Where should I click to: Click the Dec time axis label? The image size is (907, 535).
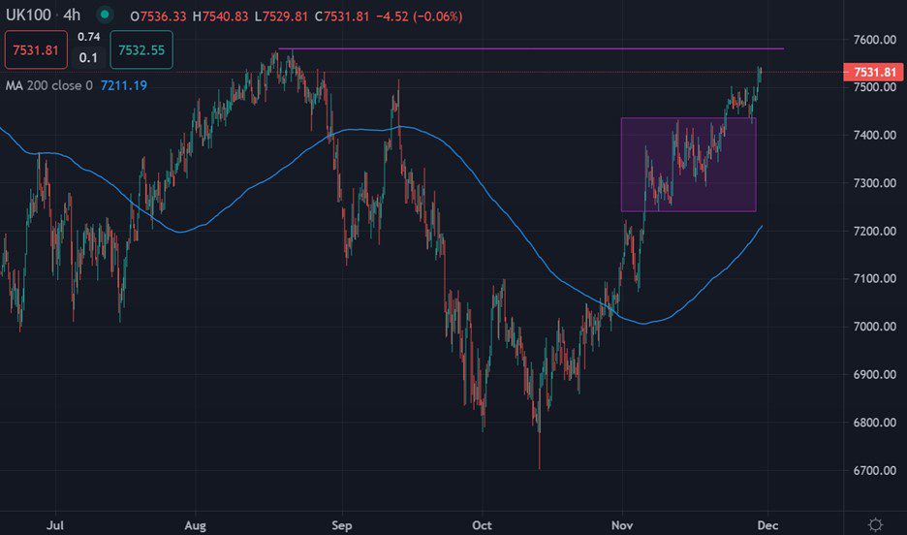[x=767, y=525]
